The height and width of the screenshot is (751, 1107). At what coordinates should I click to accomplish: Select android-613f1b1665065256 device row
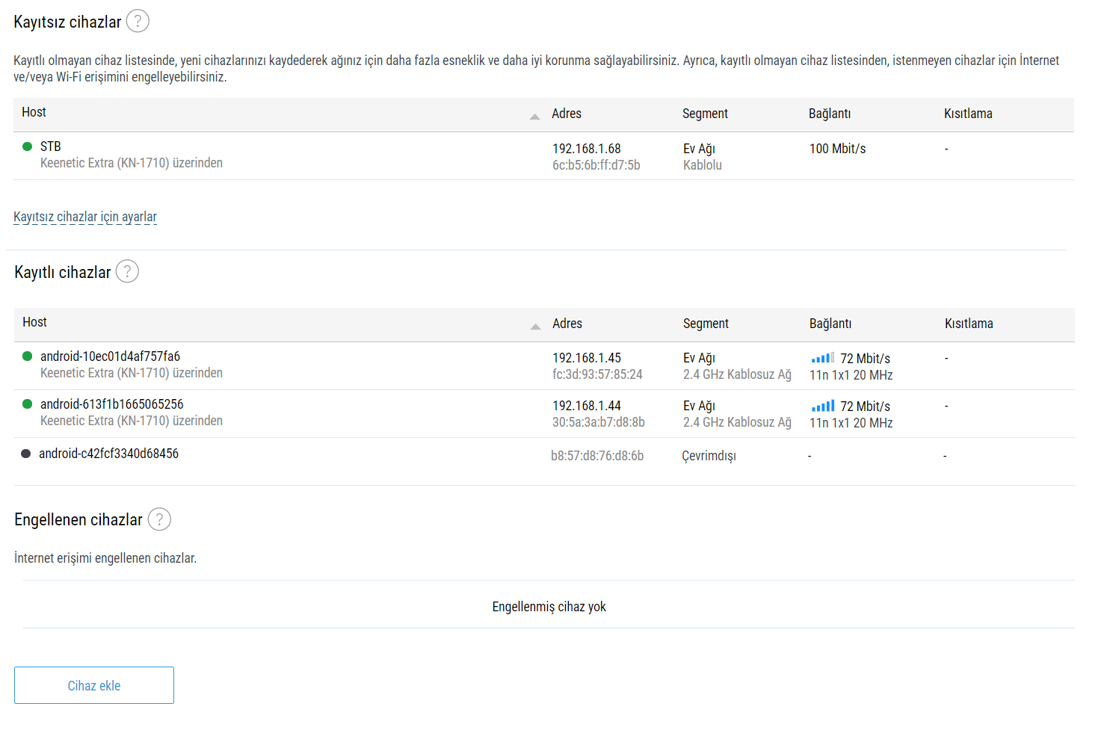(112, 404)
